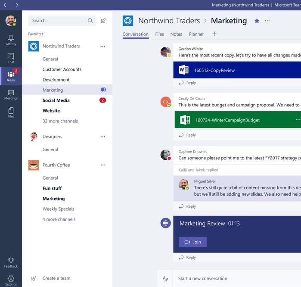The image size is (301, 287).
Task: Click Northwind Traders in the header breadcrumb
Action: pyautogui.click(x=169, y=21)
